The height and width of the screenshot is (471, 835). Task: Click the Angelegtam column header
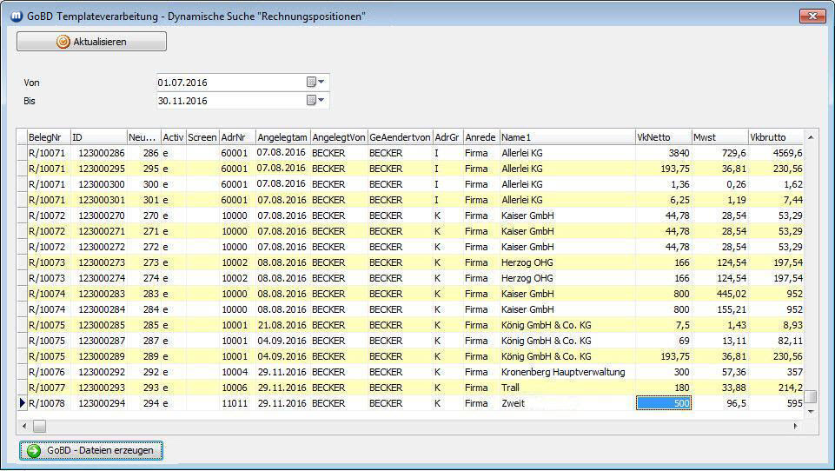pyautogui.click(x=282, y=137)
